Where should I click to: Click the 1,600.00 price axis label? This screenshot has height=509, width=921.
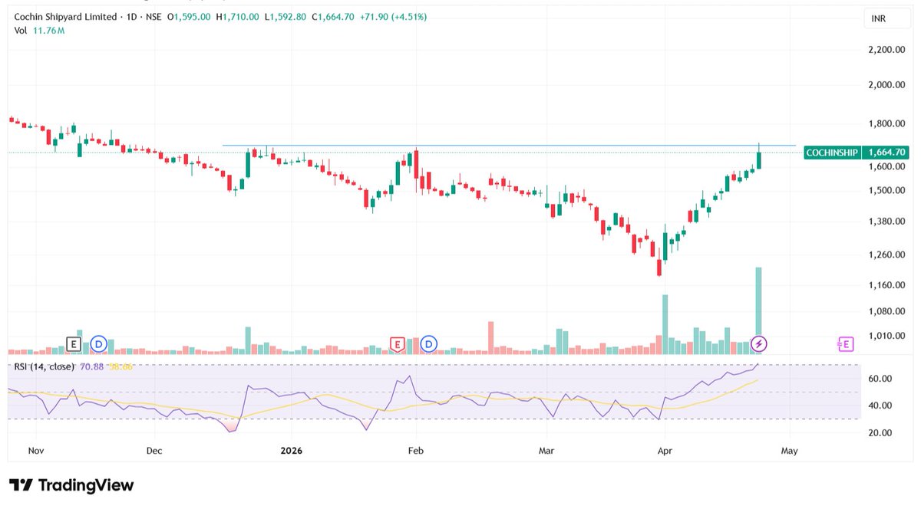coord(888,167)
